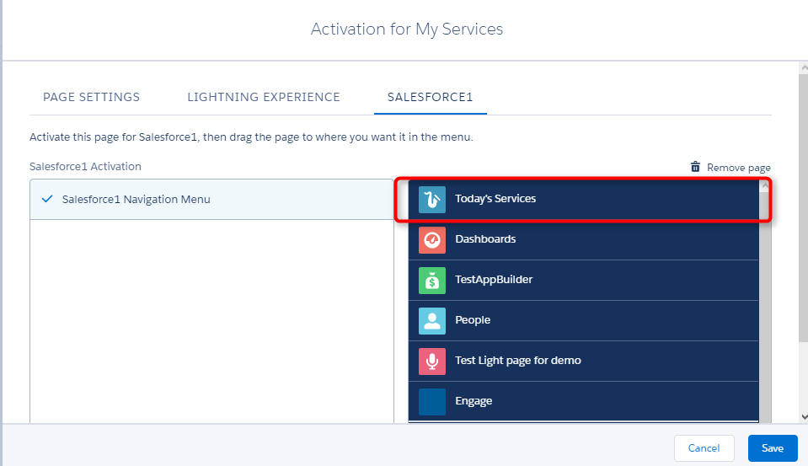808x466 pixels.
Task: Click the trash icon beside Remove page
Action: [x=695, y=167]
